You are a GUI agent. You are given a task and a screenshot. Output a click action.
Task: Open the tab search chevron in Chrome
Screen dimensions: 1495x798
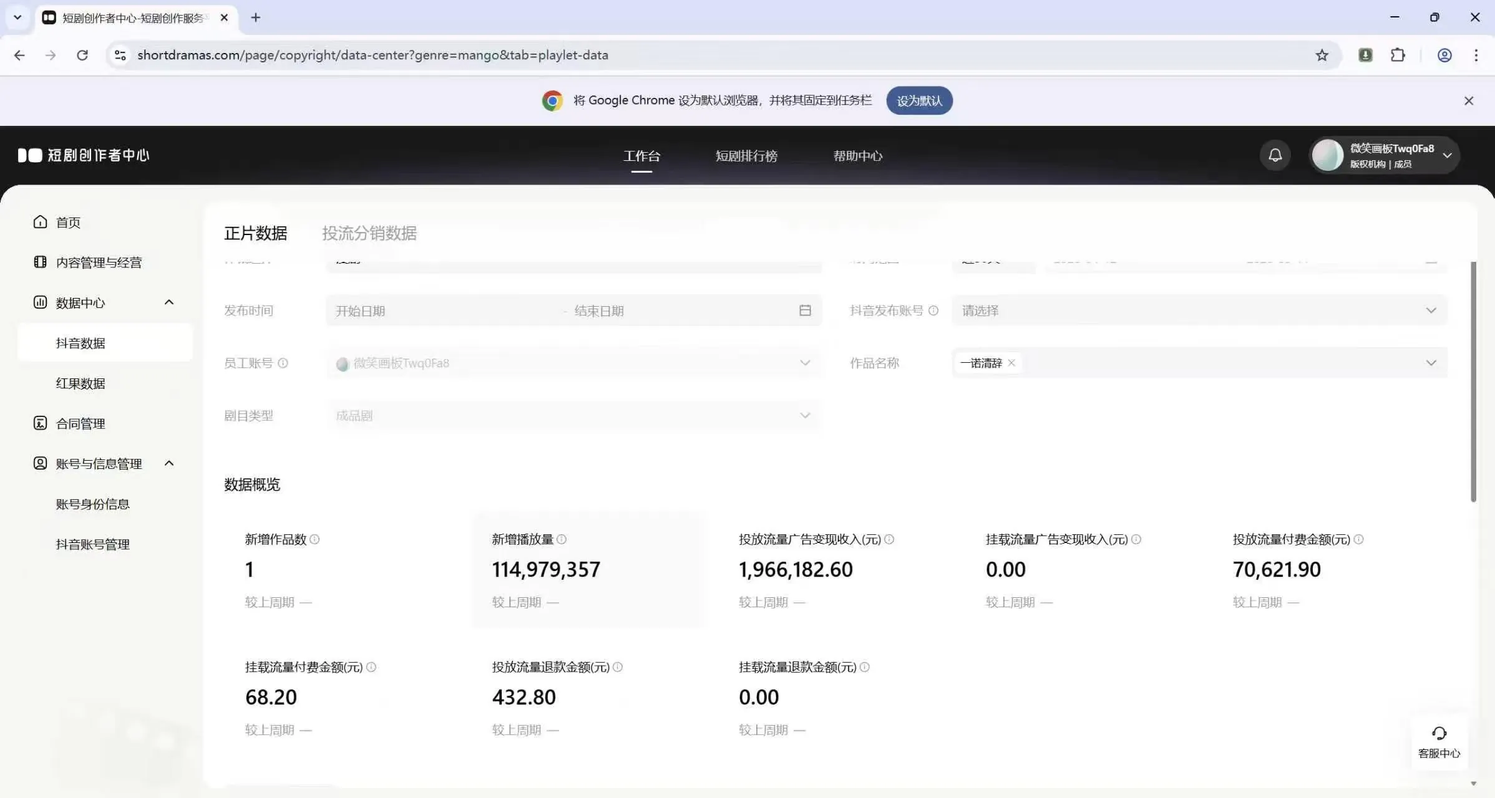coord(17,17)
